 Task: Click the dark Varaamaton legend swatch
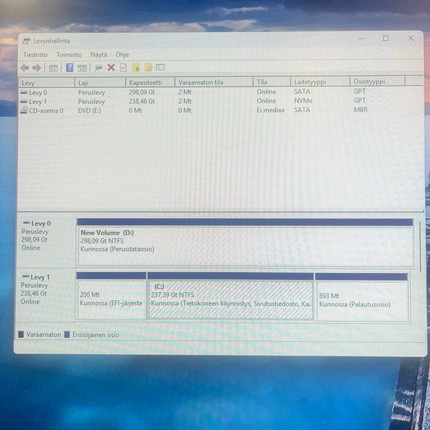tap(21, 335)
